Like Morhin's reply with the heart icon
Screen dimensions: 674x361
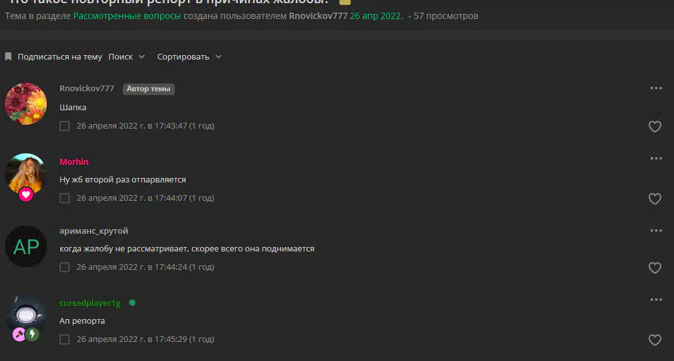pos(654,199)
